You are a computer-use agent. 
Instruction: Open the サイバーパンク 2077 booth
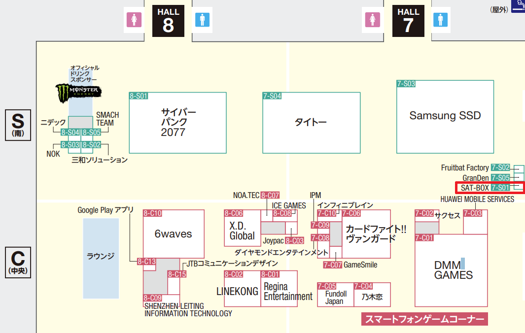coord(178,123)
